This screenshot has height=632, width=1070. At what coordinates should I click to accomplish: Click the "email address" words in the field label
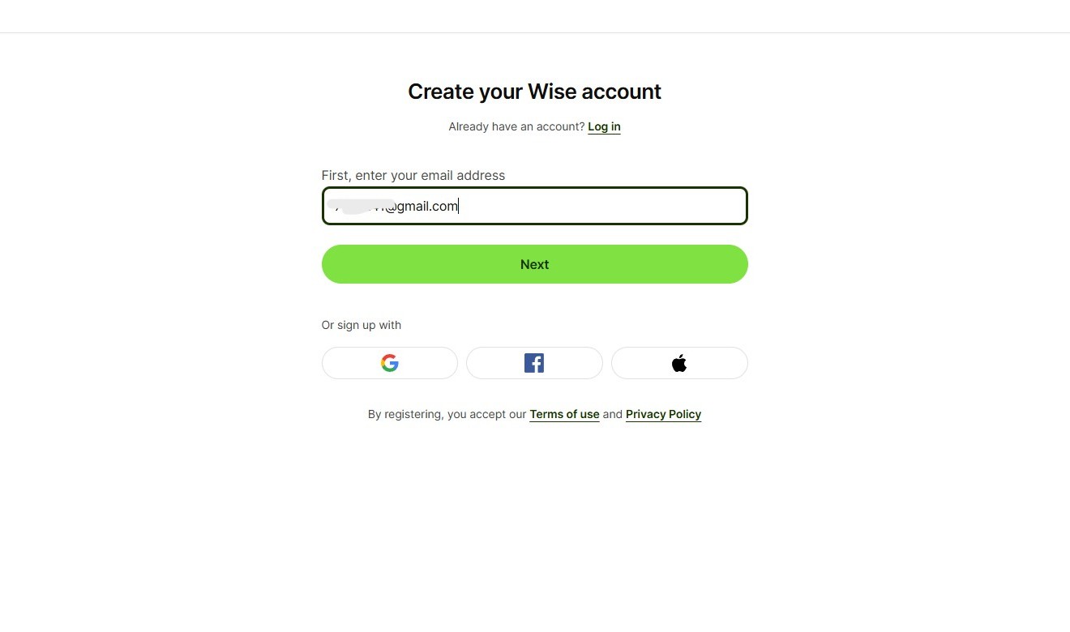click(464, 175)
